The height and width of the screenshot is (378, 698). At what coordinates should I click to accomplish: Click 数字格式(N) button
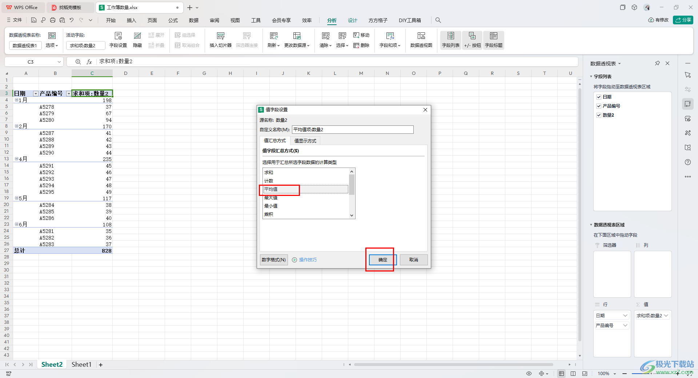tap(274, 260)
